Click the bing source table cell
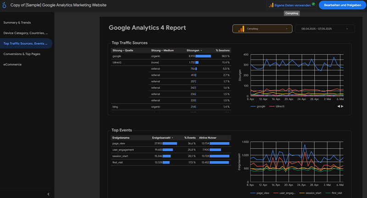 [x=115, y=107]
